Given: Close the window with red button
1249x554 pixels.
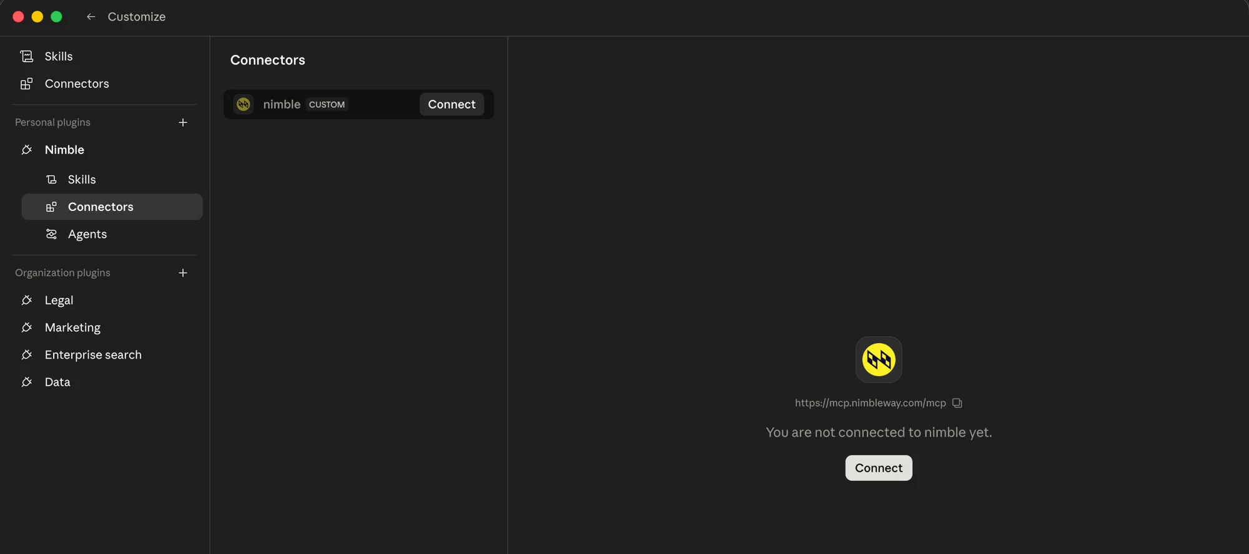Looking at the screenshot, I should [x=18, y=17].
